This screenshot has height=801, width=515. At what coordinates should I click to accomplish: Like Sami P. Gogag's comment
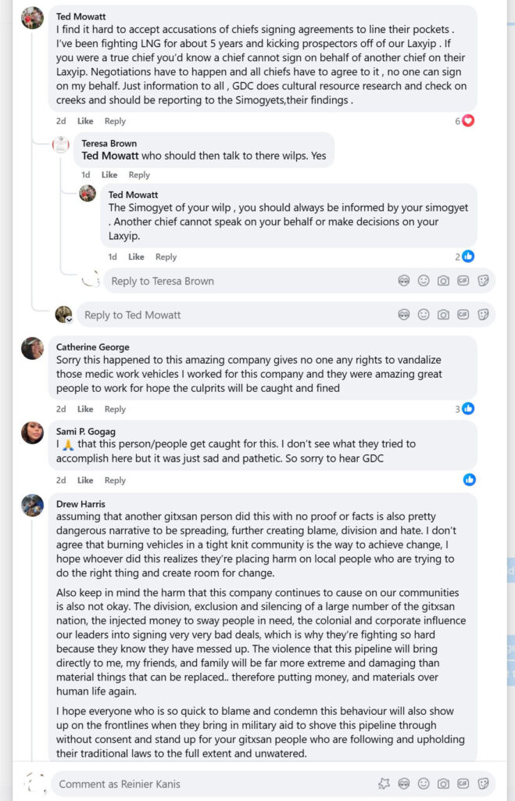click(85, 480)
